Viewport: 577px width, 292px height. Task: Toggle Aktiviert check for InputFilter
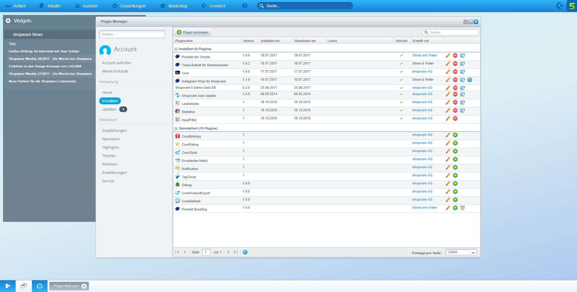[x=401, y=118]
